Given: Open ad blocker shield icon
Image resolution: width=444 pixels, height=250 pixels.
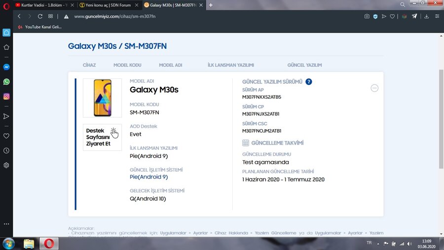Looking at the screenshot, I should pos(375,16).
